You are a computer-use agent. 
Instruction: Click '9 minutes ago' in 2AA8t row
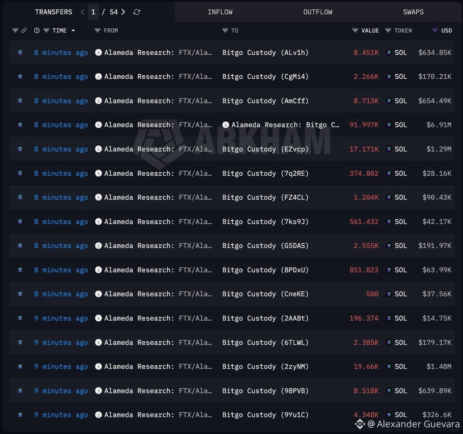tap(61, 318)
